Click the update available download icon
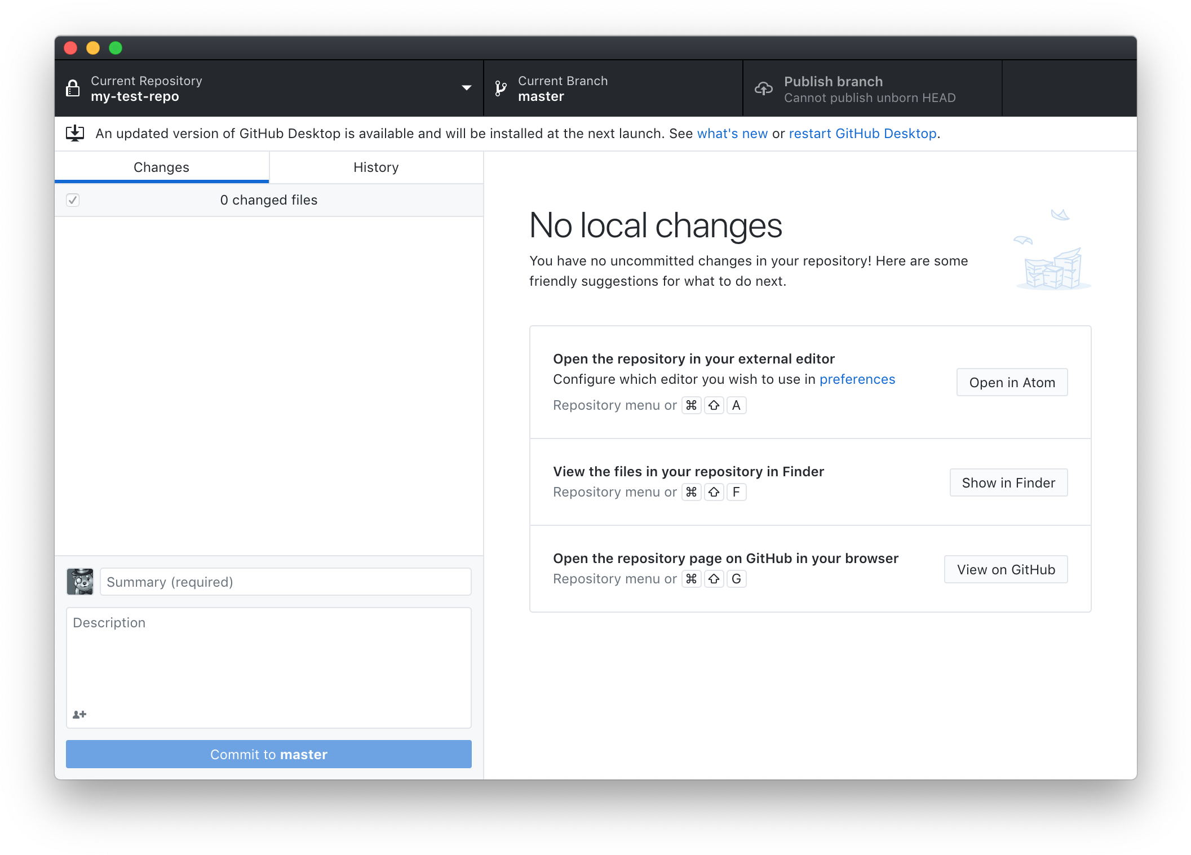 pyautogui.click(x=75, y=134)
